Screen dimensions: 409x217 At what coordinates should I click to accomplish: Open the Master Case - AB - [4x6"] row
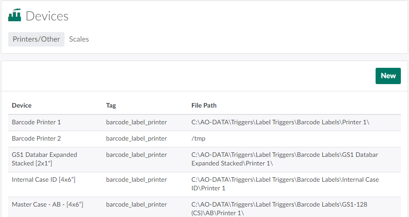tap(47, 204)
